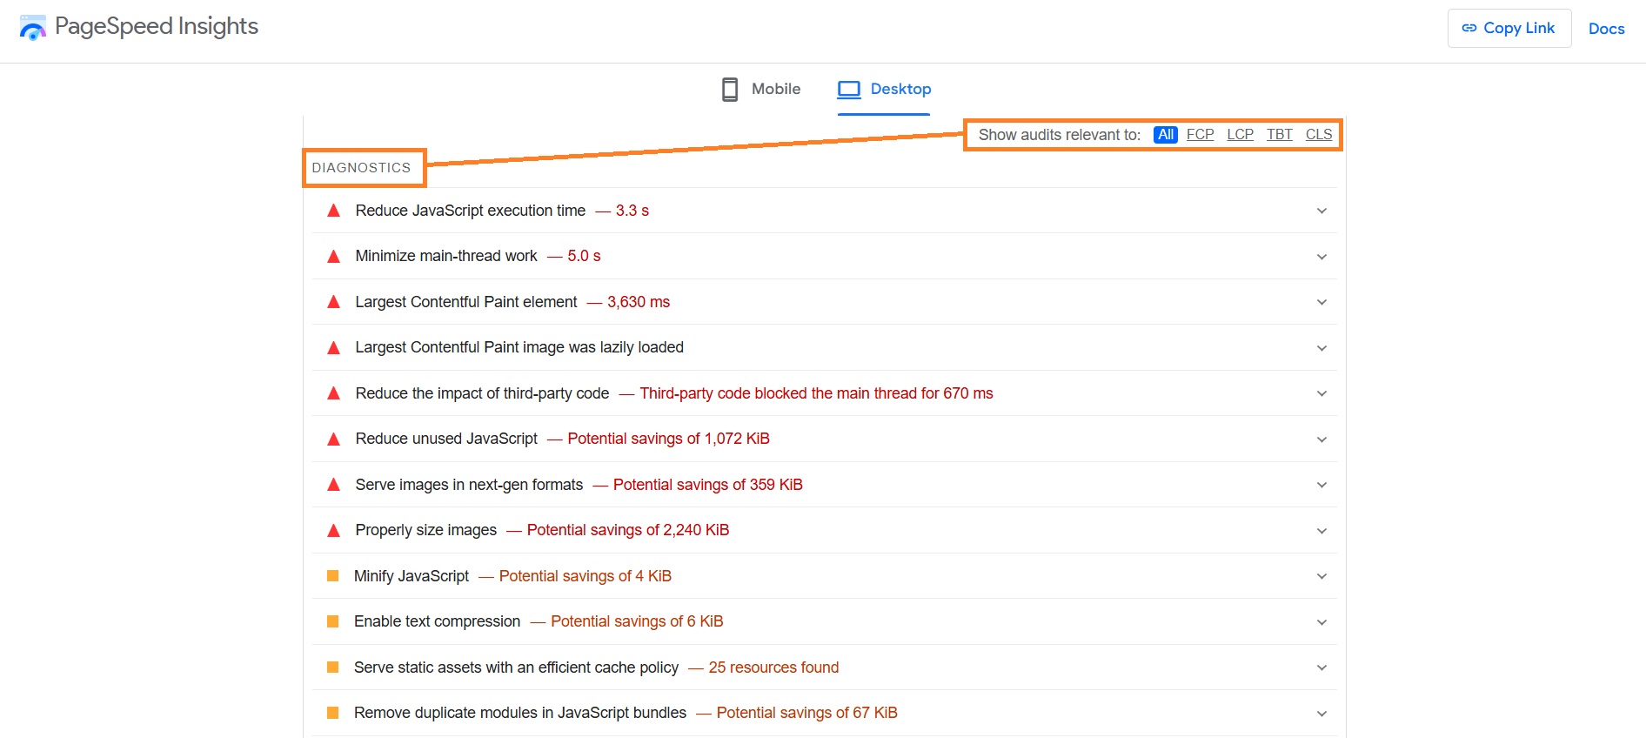1646x738 pixels.
Task: Click 'Properly size images' audit title
Action: click(426, 530)
